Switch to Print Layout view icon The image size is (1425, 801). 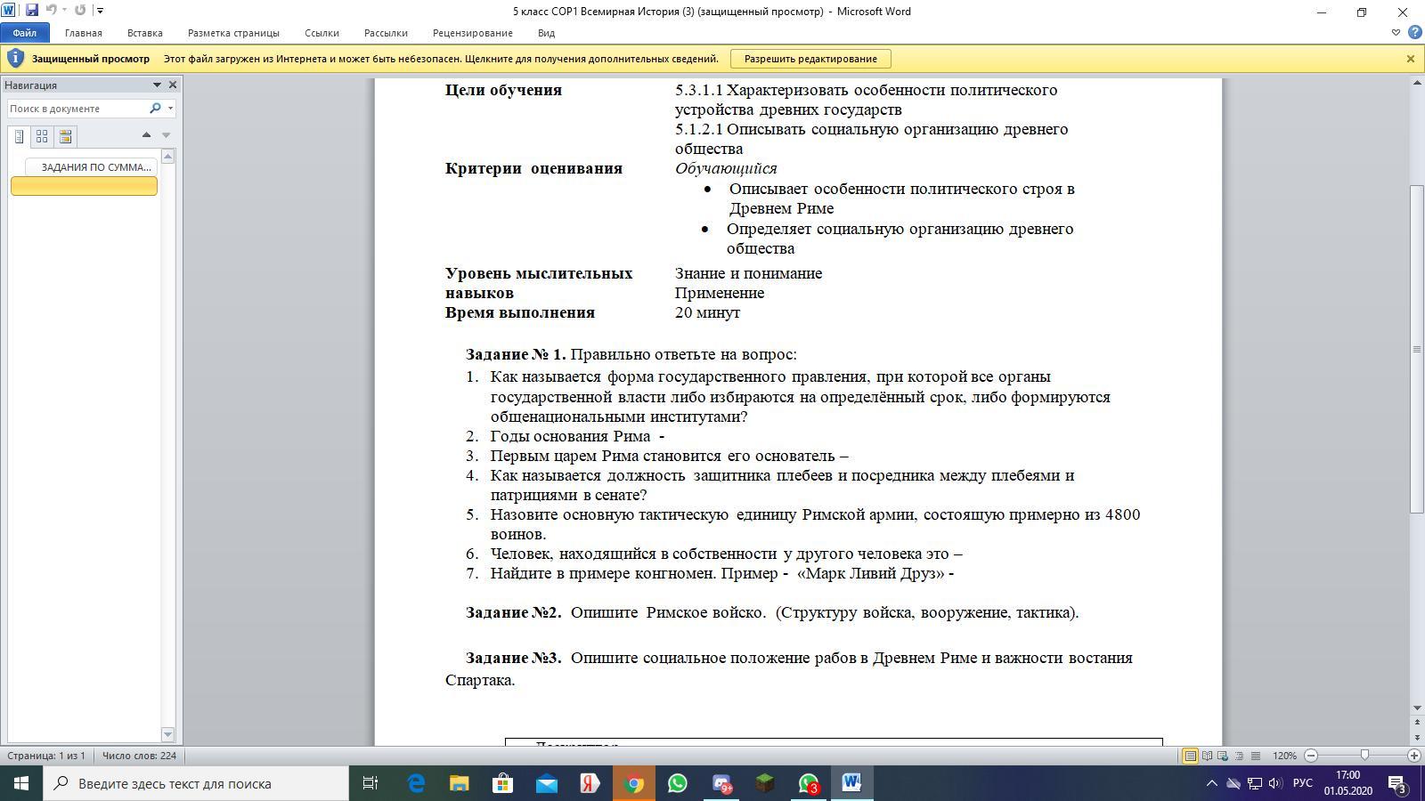1190,756
